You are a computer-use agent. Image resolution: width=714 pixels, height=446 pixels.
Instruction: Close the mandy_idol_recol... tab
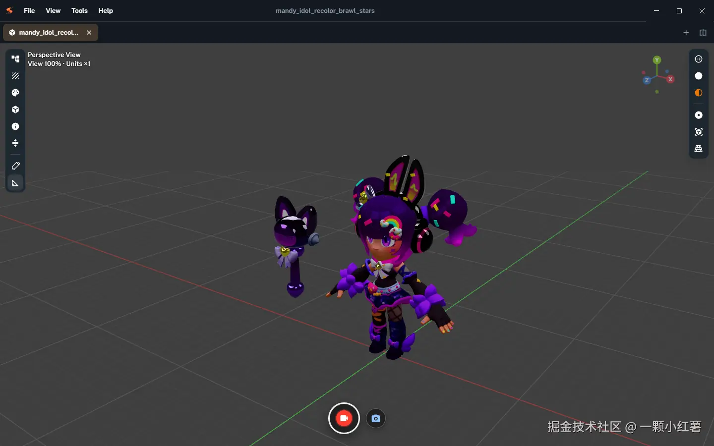[89, 33]
